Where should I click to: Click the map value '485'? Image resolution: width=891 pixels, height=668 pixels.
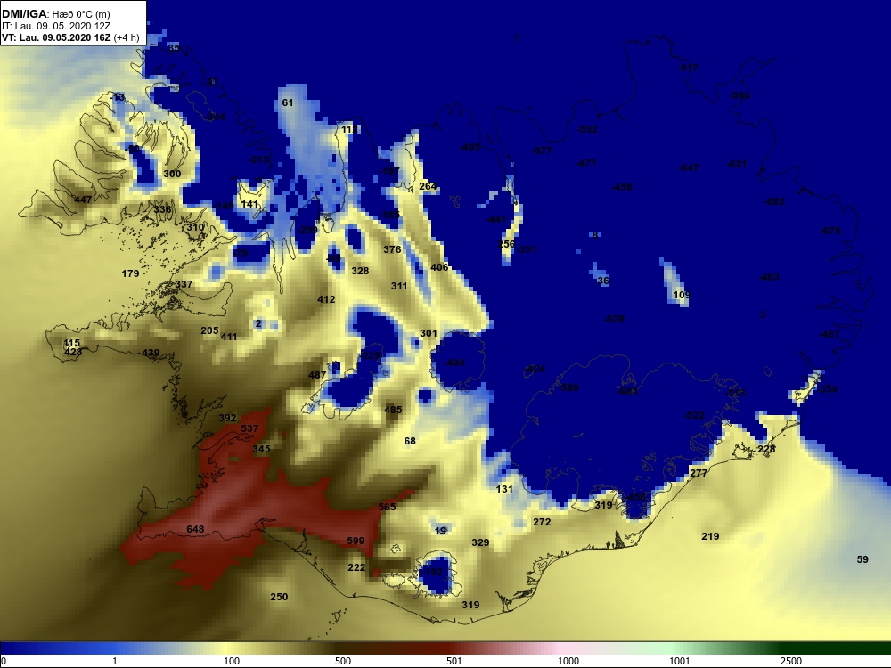393,410
